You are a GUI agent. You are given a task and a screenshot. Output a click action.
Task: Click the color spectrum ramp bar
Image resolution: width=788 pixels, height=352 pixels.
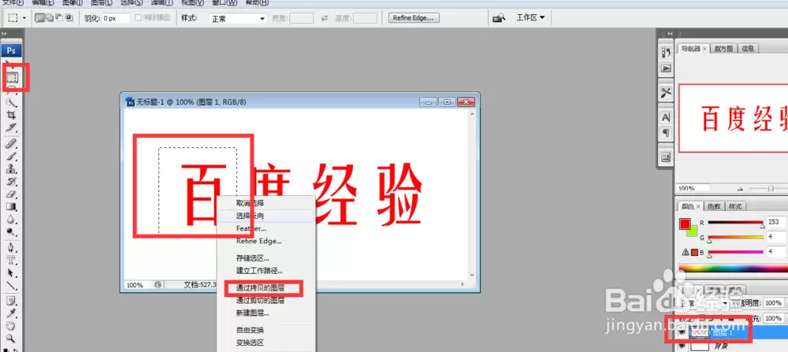733,268
